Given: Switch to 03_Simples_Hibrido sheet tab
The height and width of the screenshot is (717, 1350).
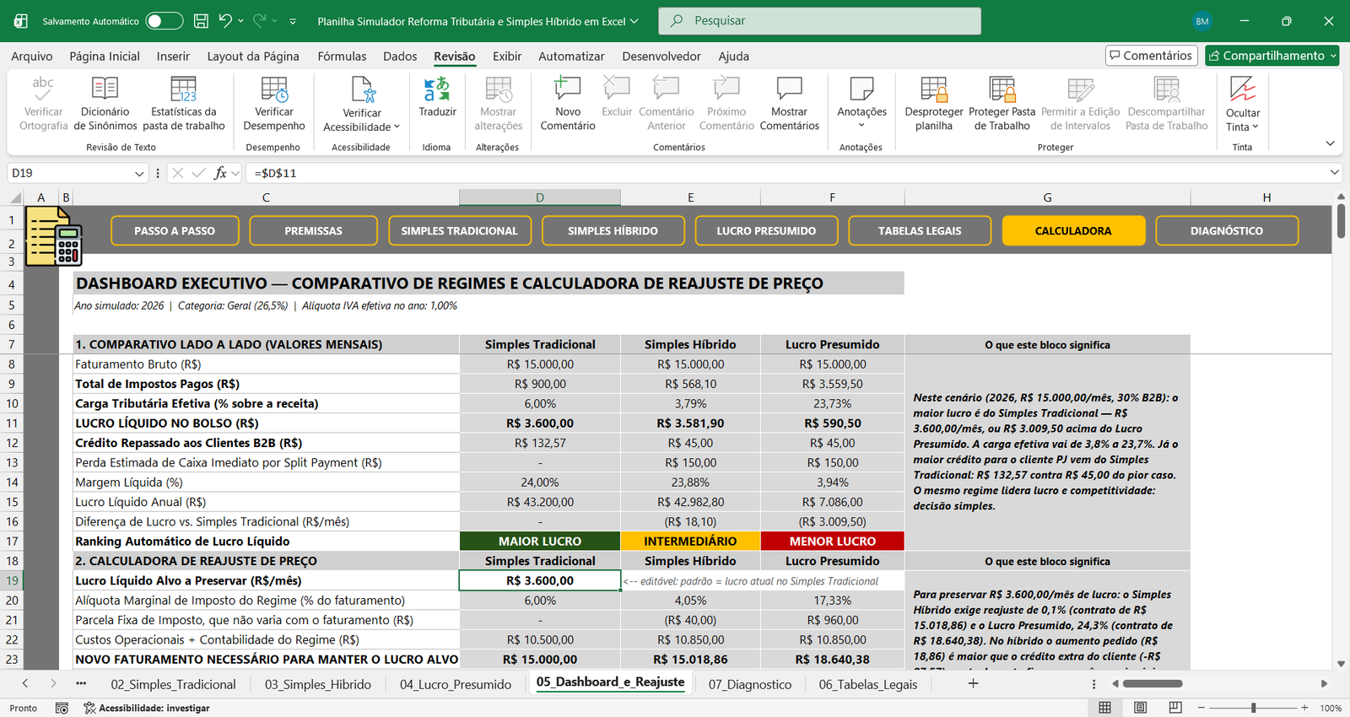Looking at the screenshot, I should [318, 684].
